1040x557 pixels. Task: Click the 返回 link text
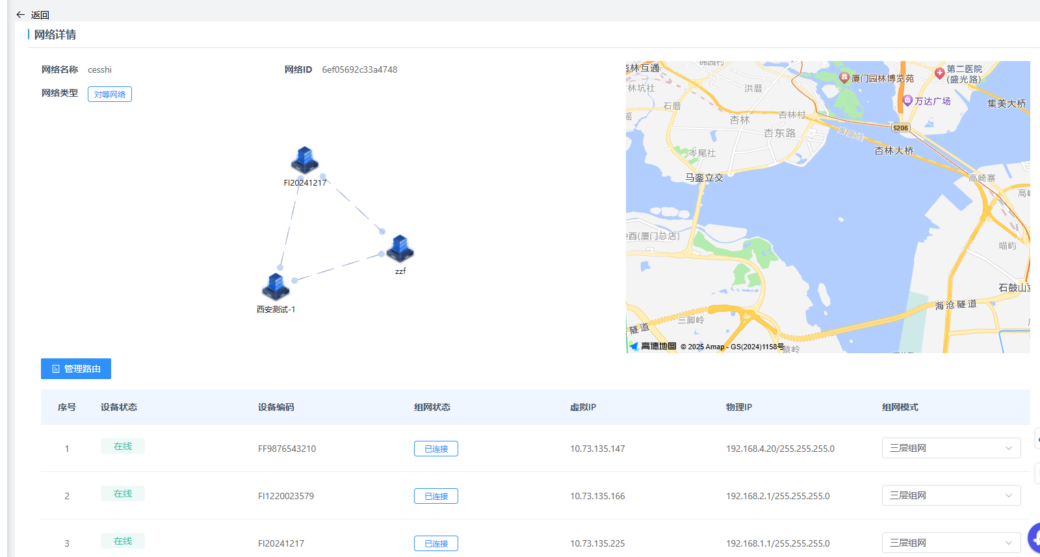pos(40,15)
